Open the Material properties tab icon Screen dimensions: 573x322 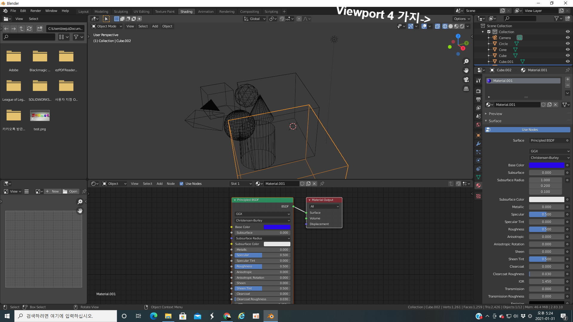[x=478, y=185]
